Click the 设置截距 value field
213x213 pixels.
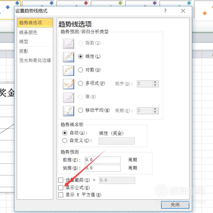click(x=117, y=180)
